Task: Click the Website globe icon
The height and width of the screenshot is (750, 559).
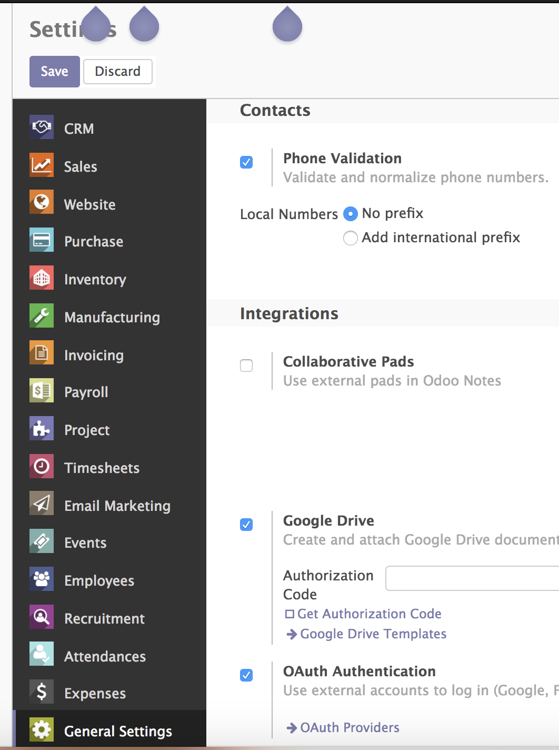Action: (42, 202)
